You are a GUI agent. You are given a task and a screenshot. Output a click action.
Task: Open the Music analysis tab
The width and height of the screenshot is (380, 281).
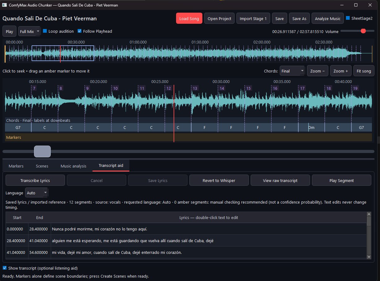click(73, 166)
